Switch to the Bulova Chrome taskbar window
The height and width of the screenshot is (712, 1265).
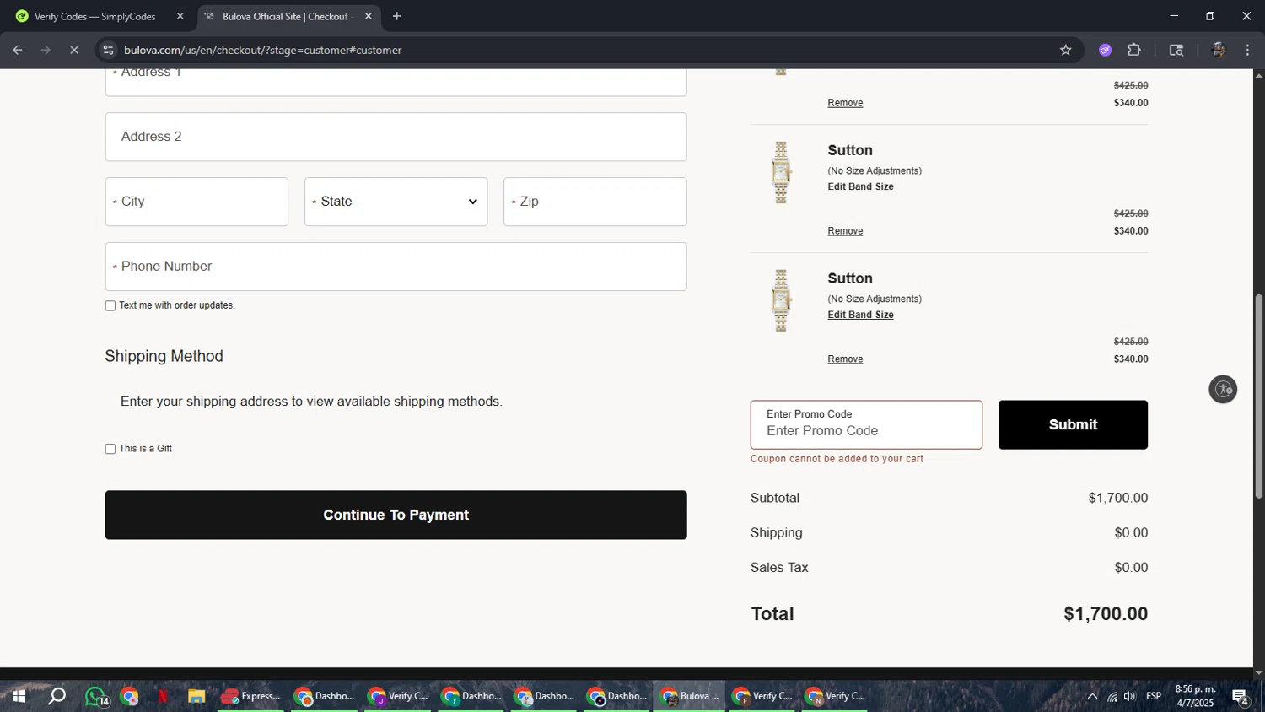point(690,696)
